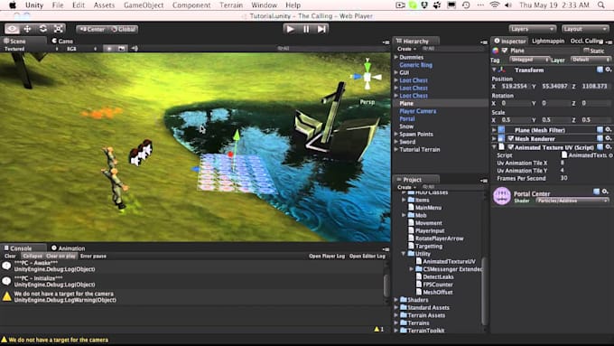
Task: Click Open Editor Log button
Action: [367, 257]
